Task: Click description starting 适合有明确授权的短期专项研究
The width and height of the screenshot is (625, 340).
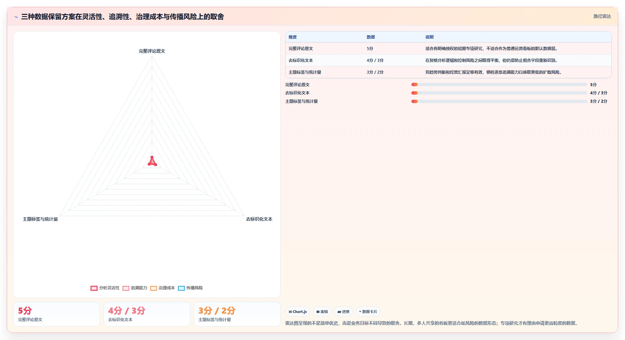Action: click(x=491, y=49)
